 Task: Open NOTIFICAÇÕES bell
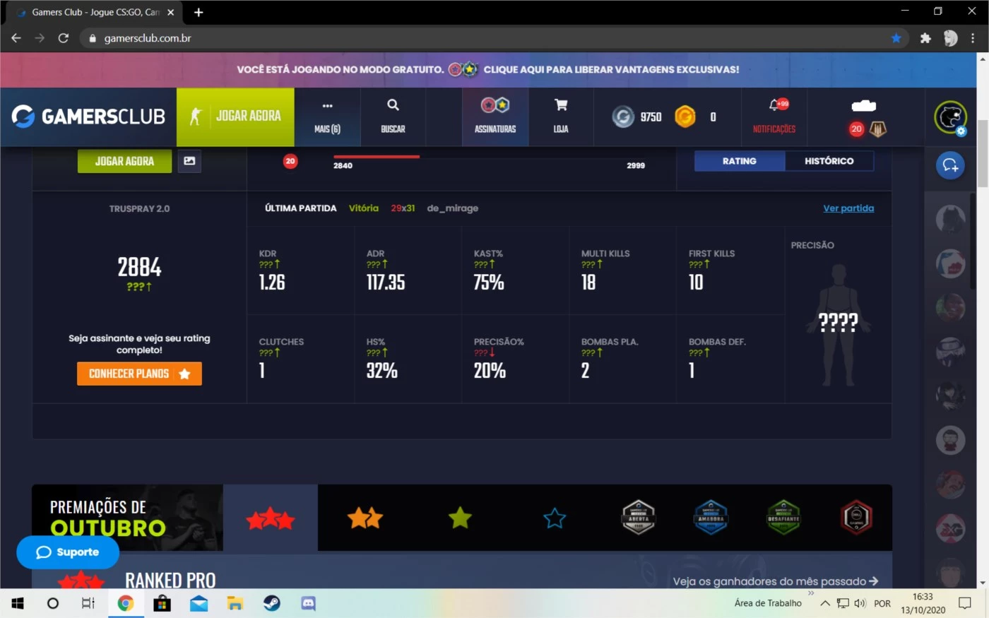[774, 117]
